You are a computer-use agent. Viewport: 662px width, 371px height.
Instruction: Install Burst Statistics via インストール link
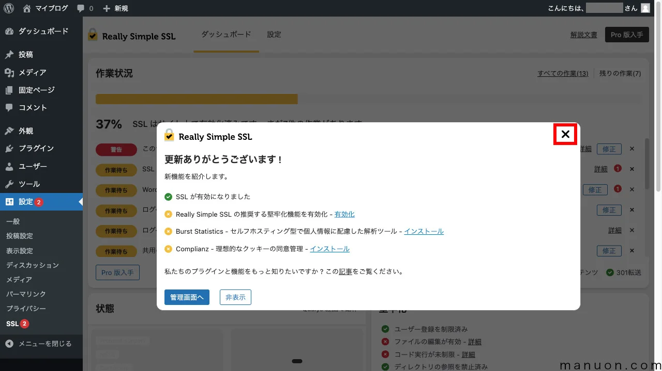(424, 231)
